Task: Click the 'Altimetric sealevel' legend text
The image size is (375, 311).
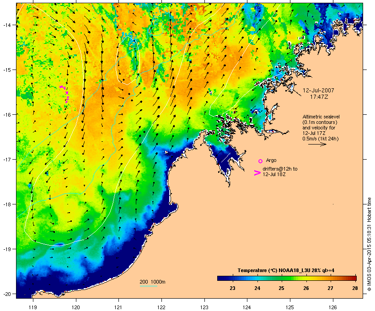Action: pyautogui.click(x=321, y=117)
